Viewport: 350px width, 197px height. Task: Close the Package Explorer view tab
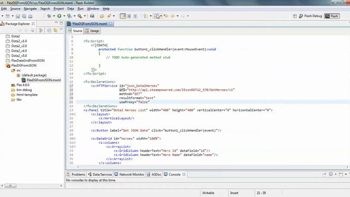tap(33, 24)
